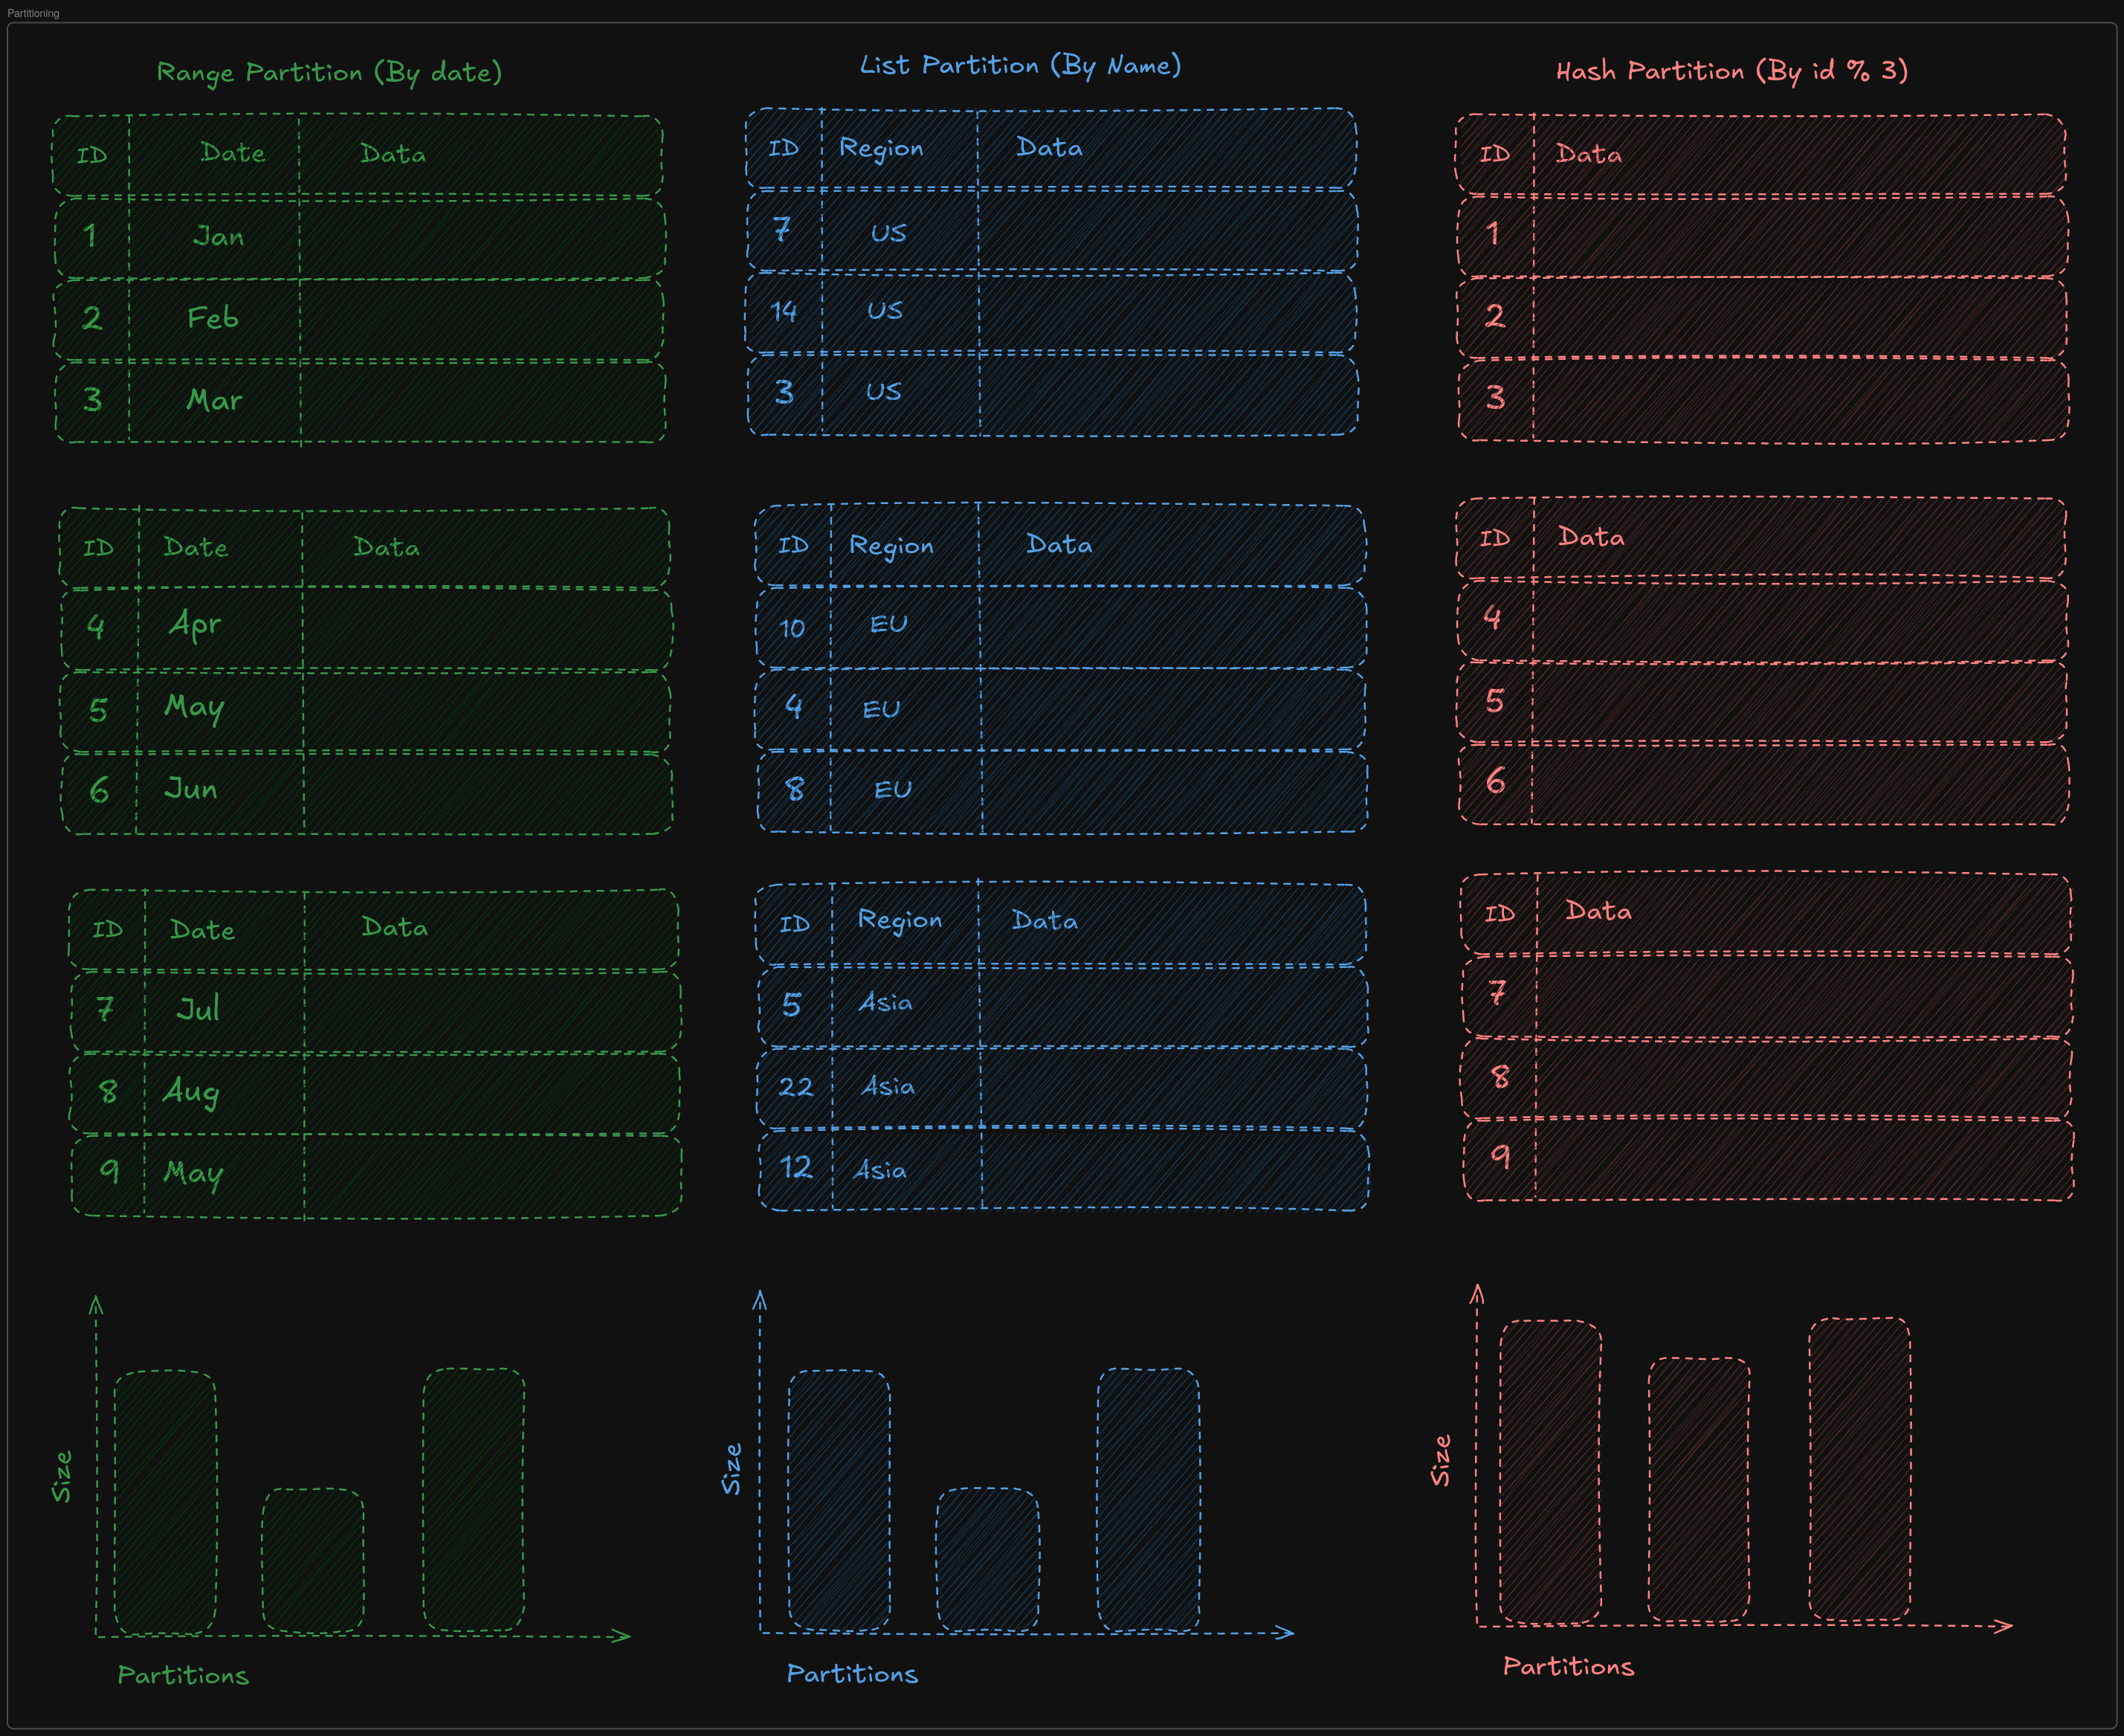Click the red Partitions axis label
This screenshot has height=1736, width=2124.
coord(1568,1667)
